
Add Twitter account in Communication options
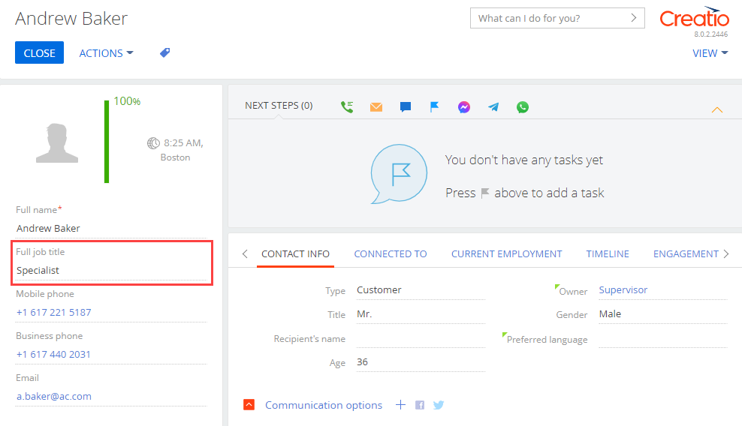439,405
